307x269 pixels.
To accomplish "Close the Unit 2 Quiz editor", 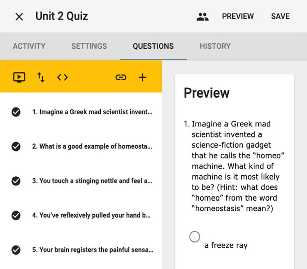I will click(x=19, y=17).
